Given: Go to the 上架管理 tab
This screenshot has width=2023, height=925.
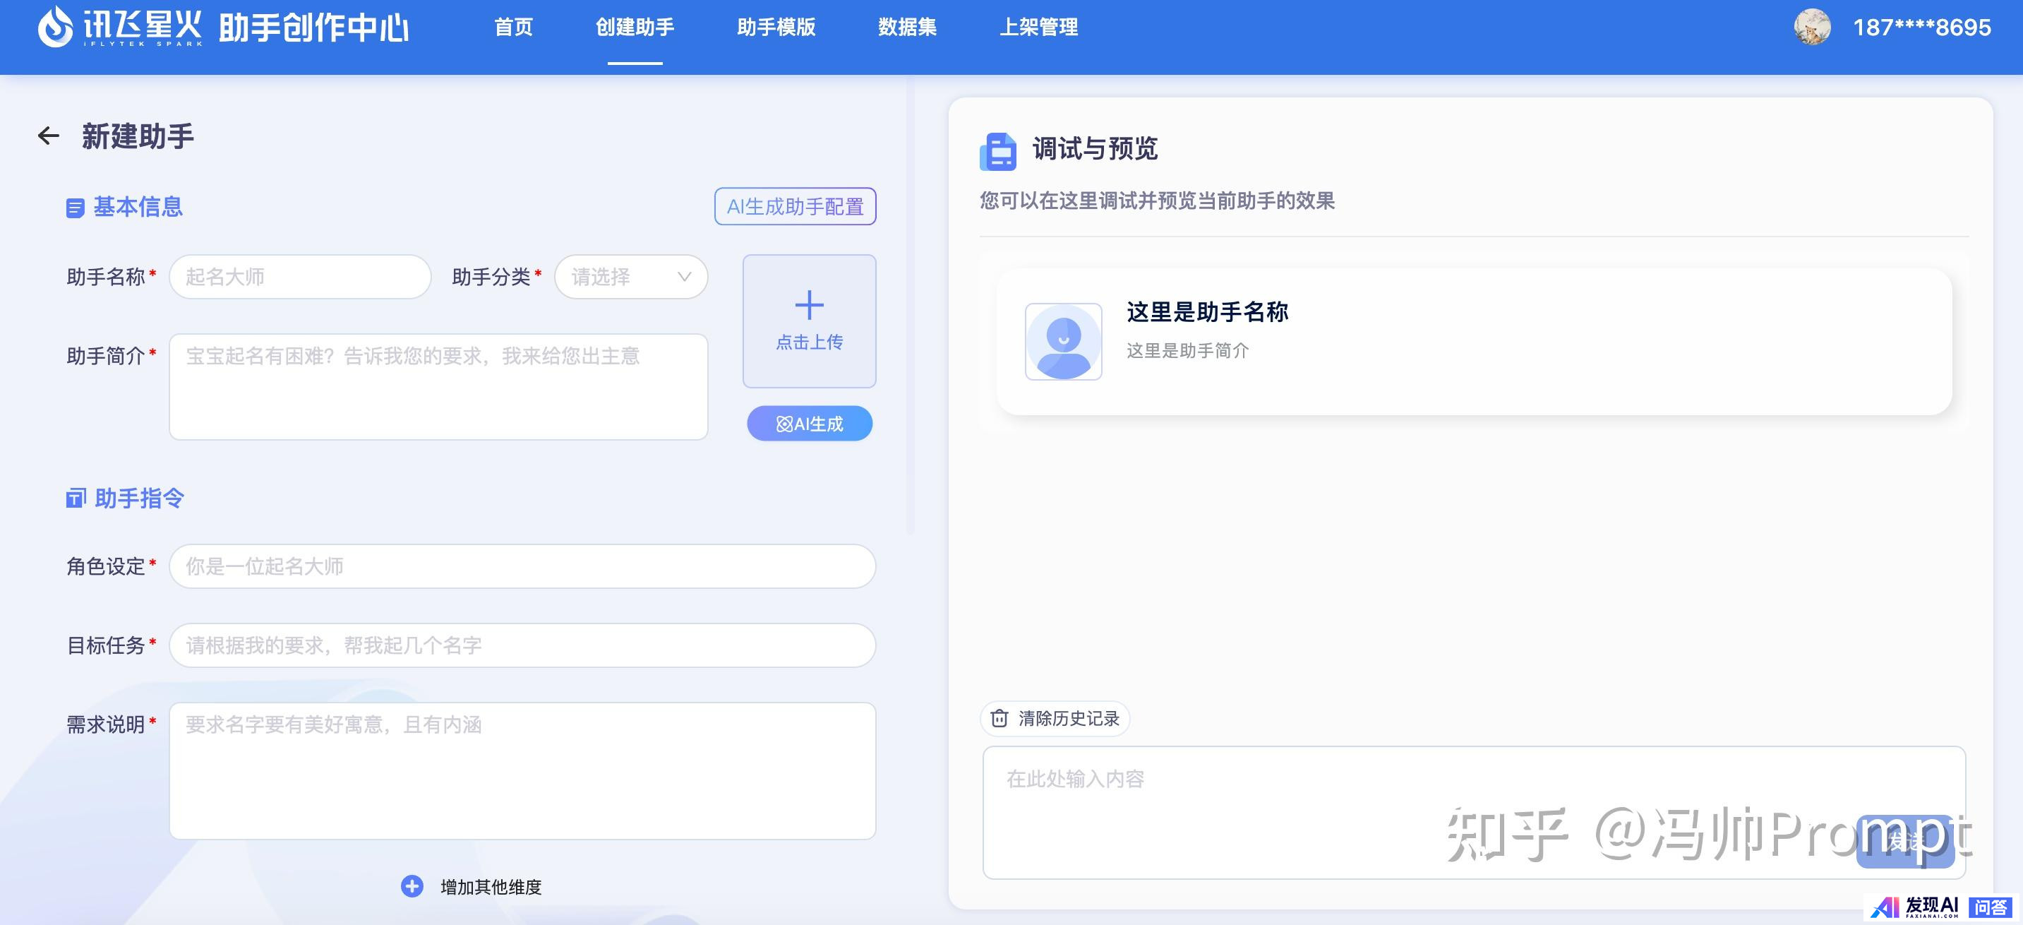Looking at the screenshot, I should pyautogui.click(x=1038, y=28).
